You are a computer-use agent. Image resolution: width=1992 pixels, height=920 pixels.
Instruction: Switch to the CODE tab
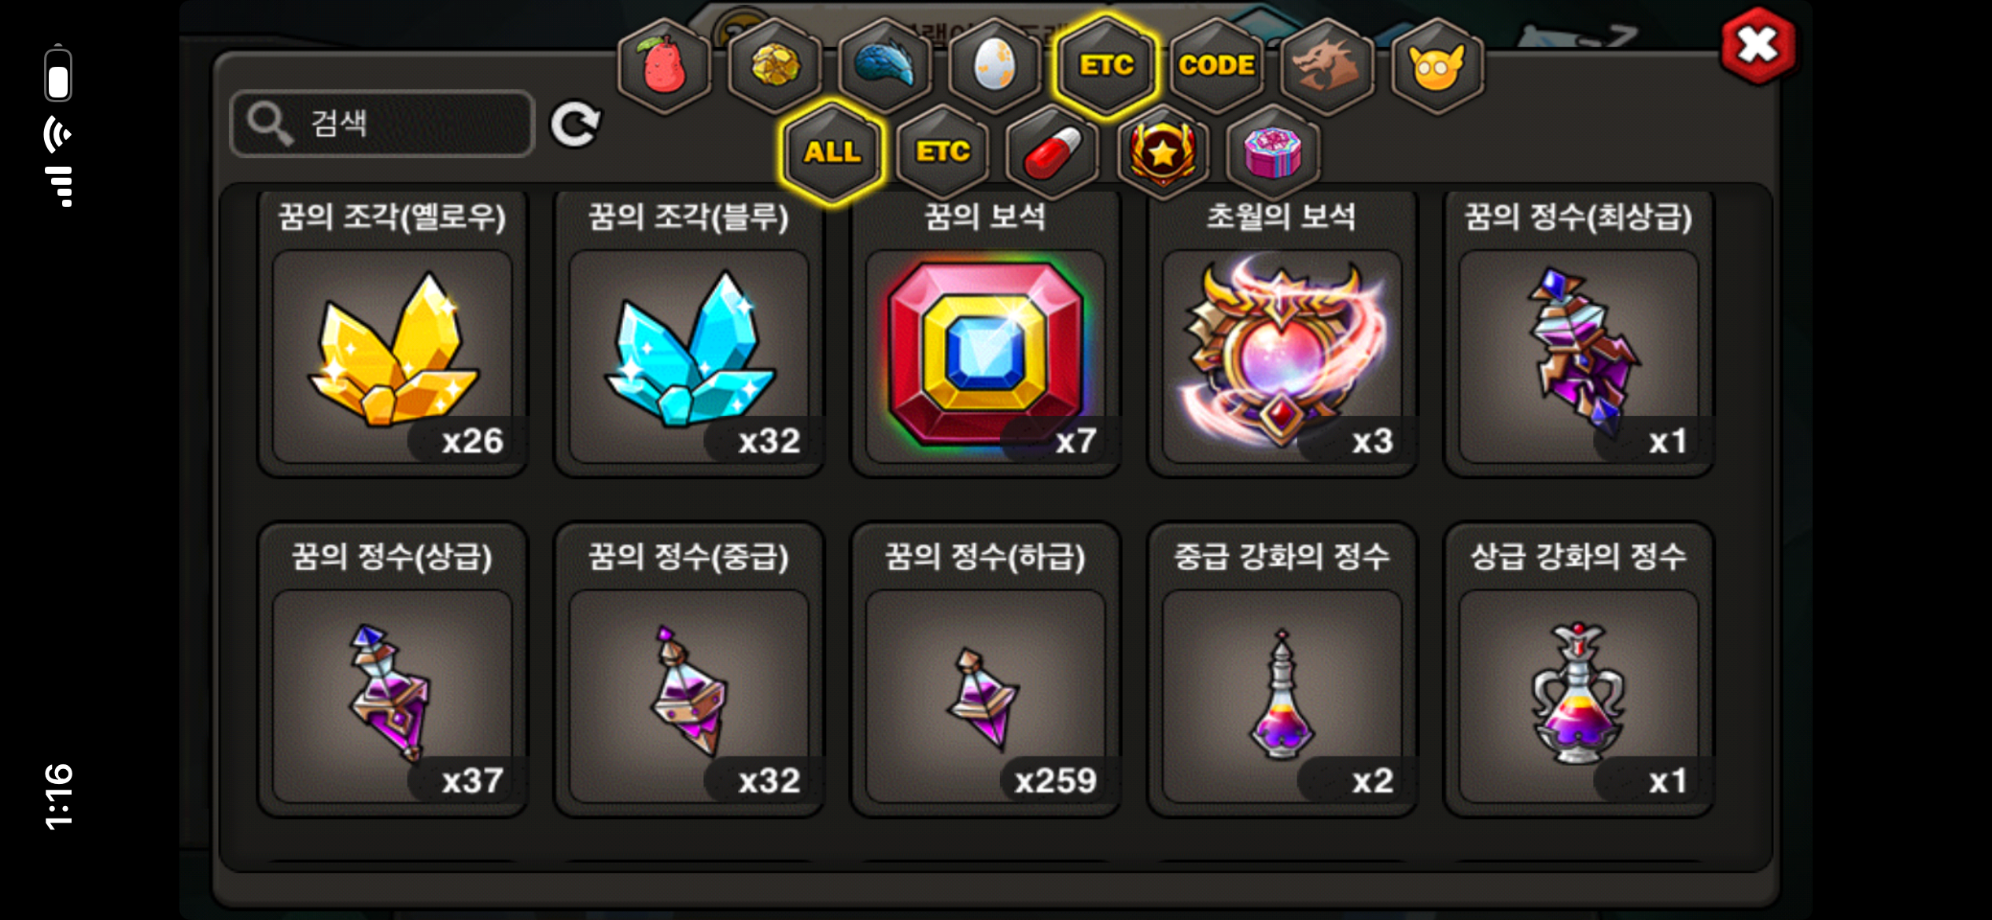tap(1216, 66)
